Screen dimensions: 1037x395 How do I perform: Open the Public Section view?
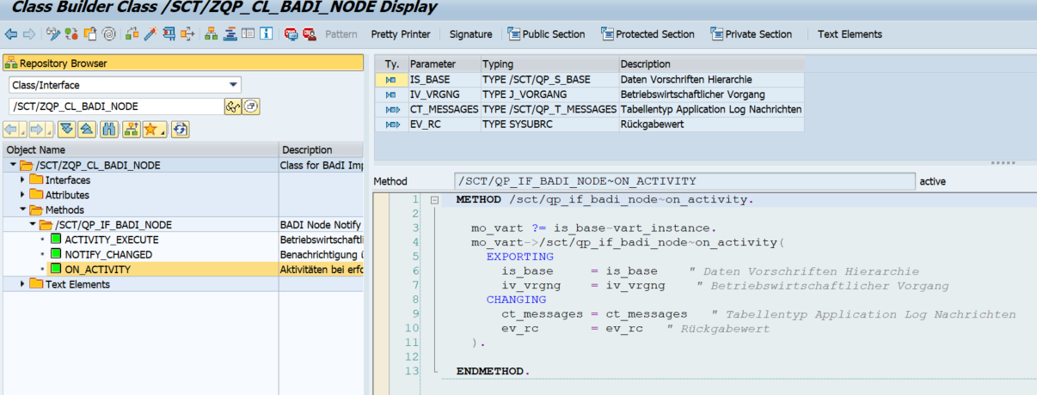click(x=547, y=34)
